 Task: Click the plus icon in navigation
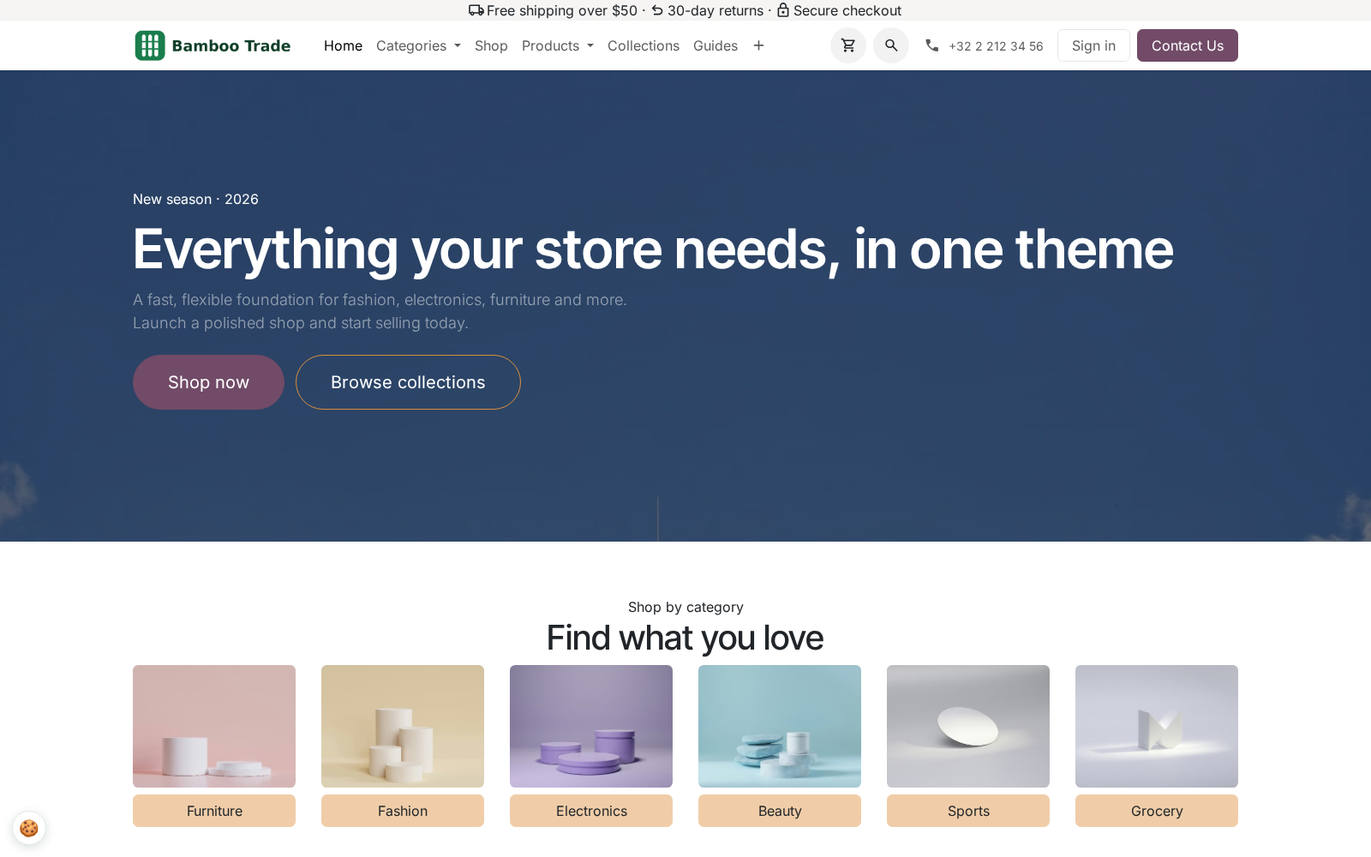[758, 45]
